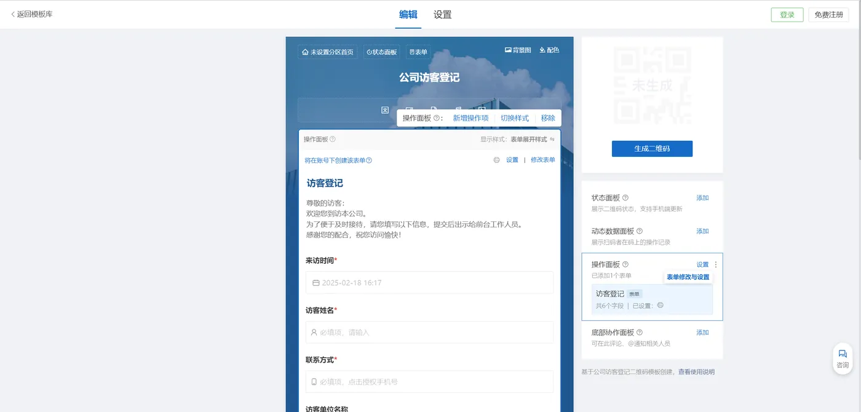Select the 编辑 tab
The height and width of the screenshot is (412, 861).
[x=408, y=15]
